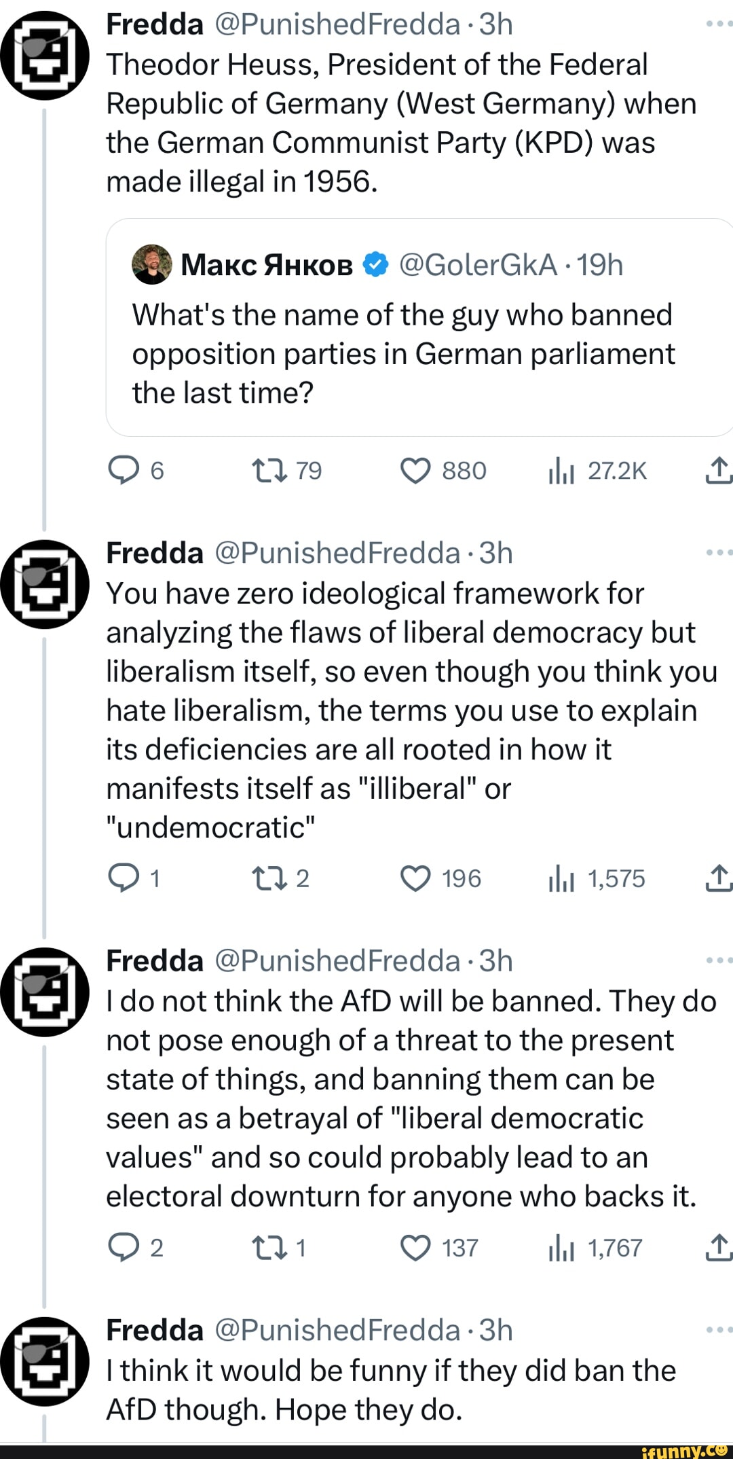
Task: Like the tweet with 137 likes
Action: [415, 1248]
